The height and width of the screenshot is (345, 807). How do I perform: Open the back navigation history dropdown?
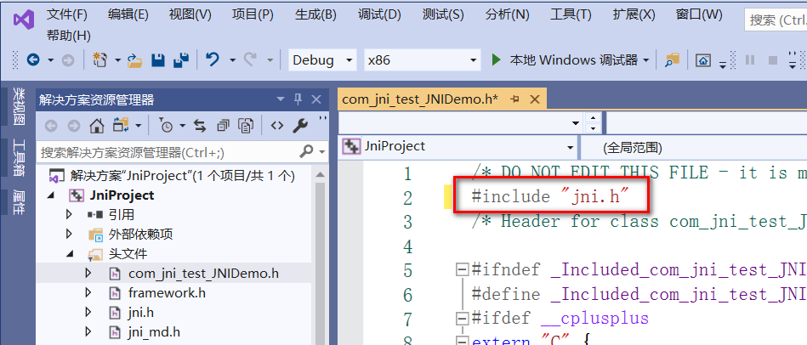point(50,60)
